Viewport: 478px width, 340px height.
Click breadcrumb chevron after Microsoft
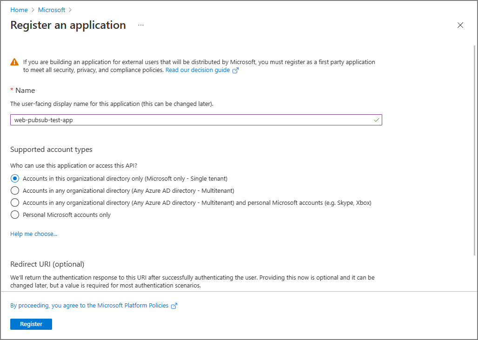point(70,10)
